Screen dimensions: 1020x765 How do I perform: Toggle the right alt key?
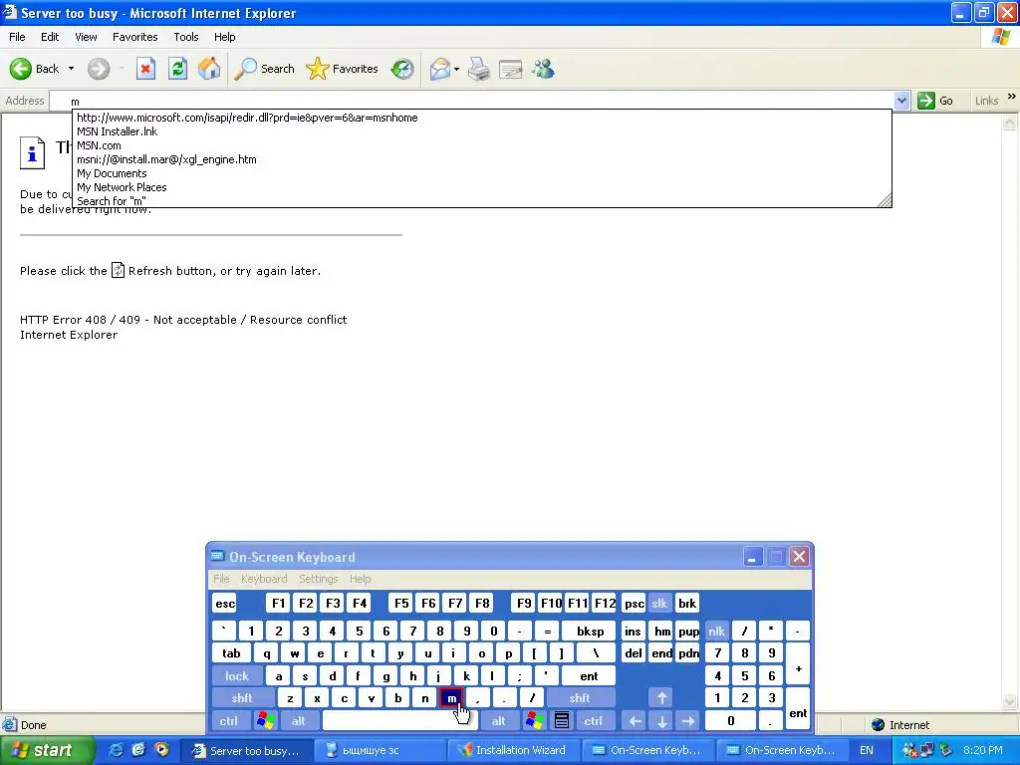coord(498,721)
